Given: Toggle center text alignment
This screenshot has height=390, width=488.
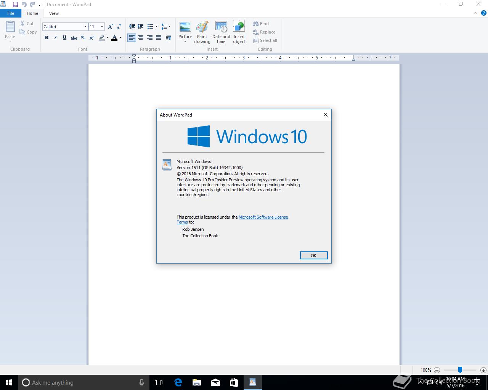Looking at the screenshot, I should coord(141,38).
